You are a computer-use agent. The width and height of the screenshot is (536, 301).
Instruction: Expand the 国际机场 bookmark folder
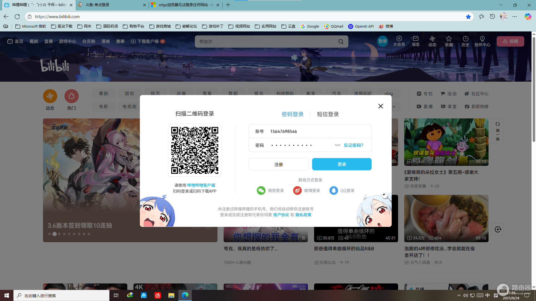pos(107,26)
